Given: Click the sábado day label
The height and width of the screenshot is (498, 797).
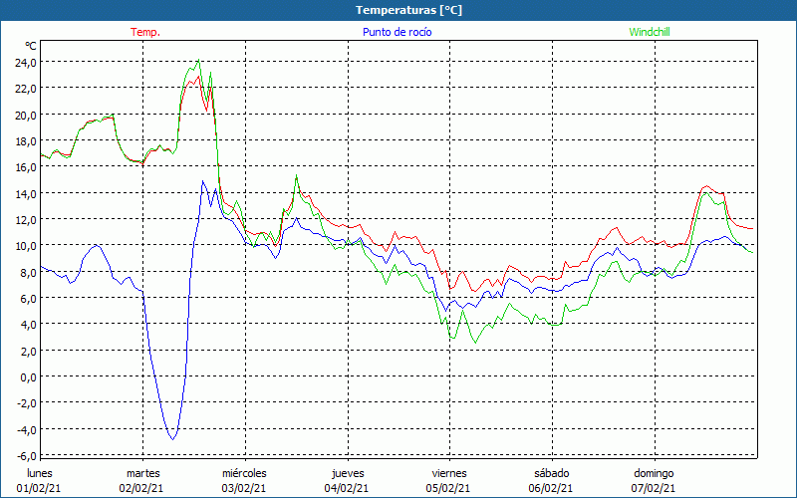Looking at the screenshot, I should (x=552, y=473).
